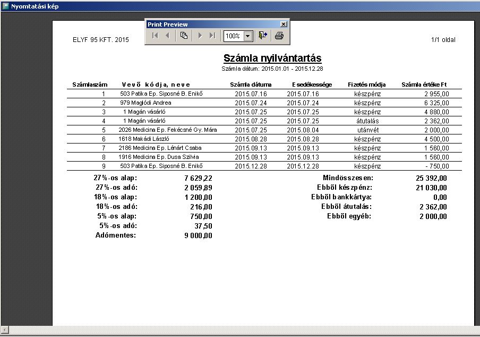
Task: Close preview with the exit door icon
Action: click(263, 36)
